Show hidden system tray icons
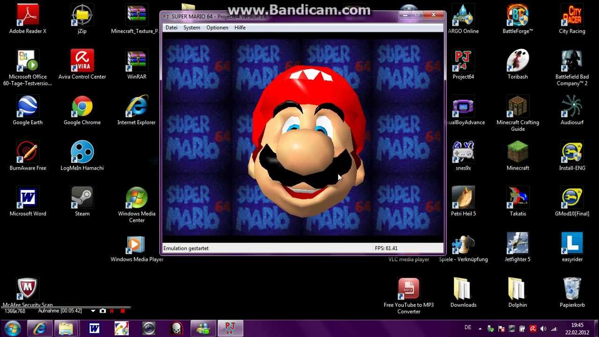This screenshot has height=337, width=599. [481, 329]
